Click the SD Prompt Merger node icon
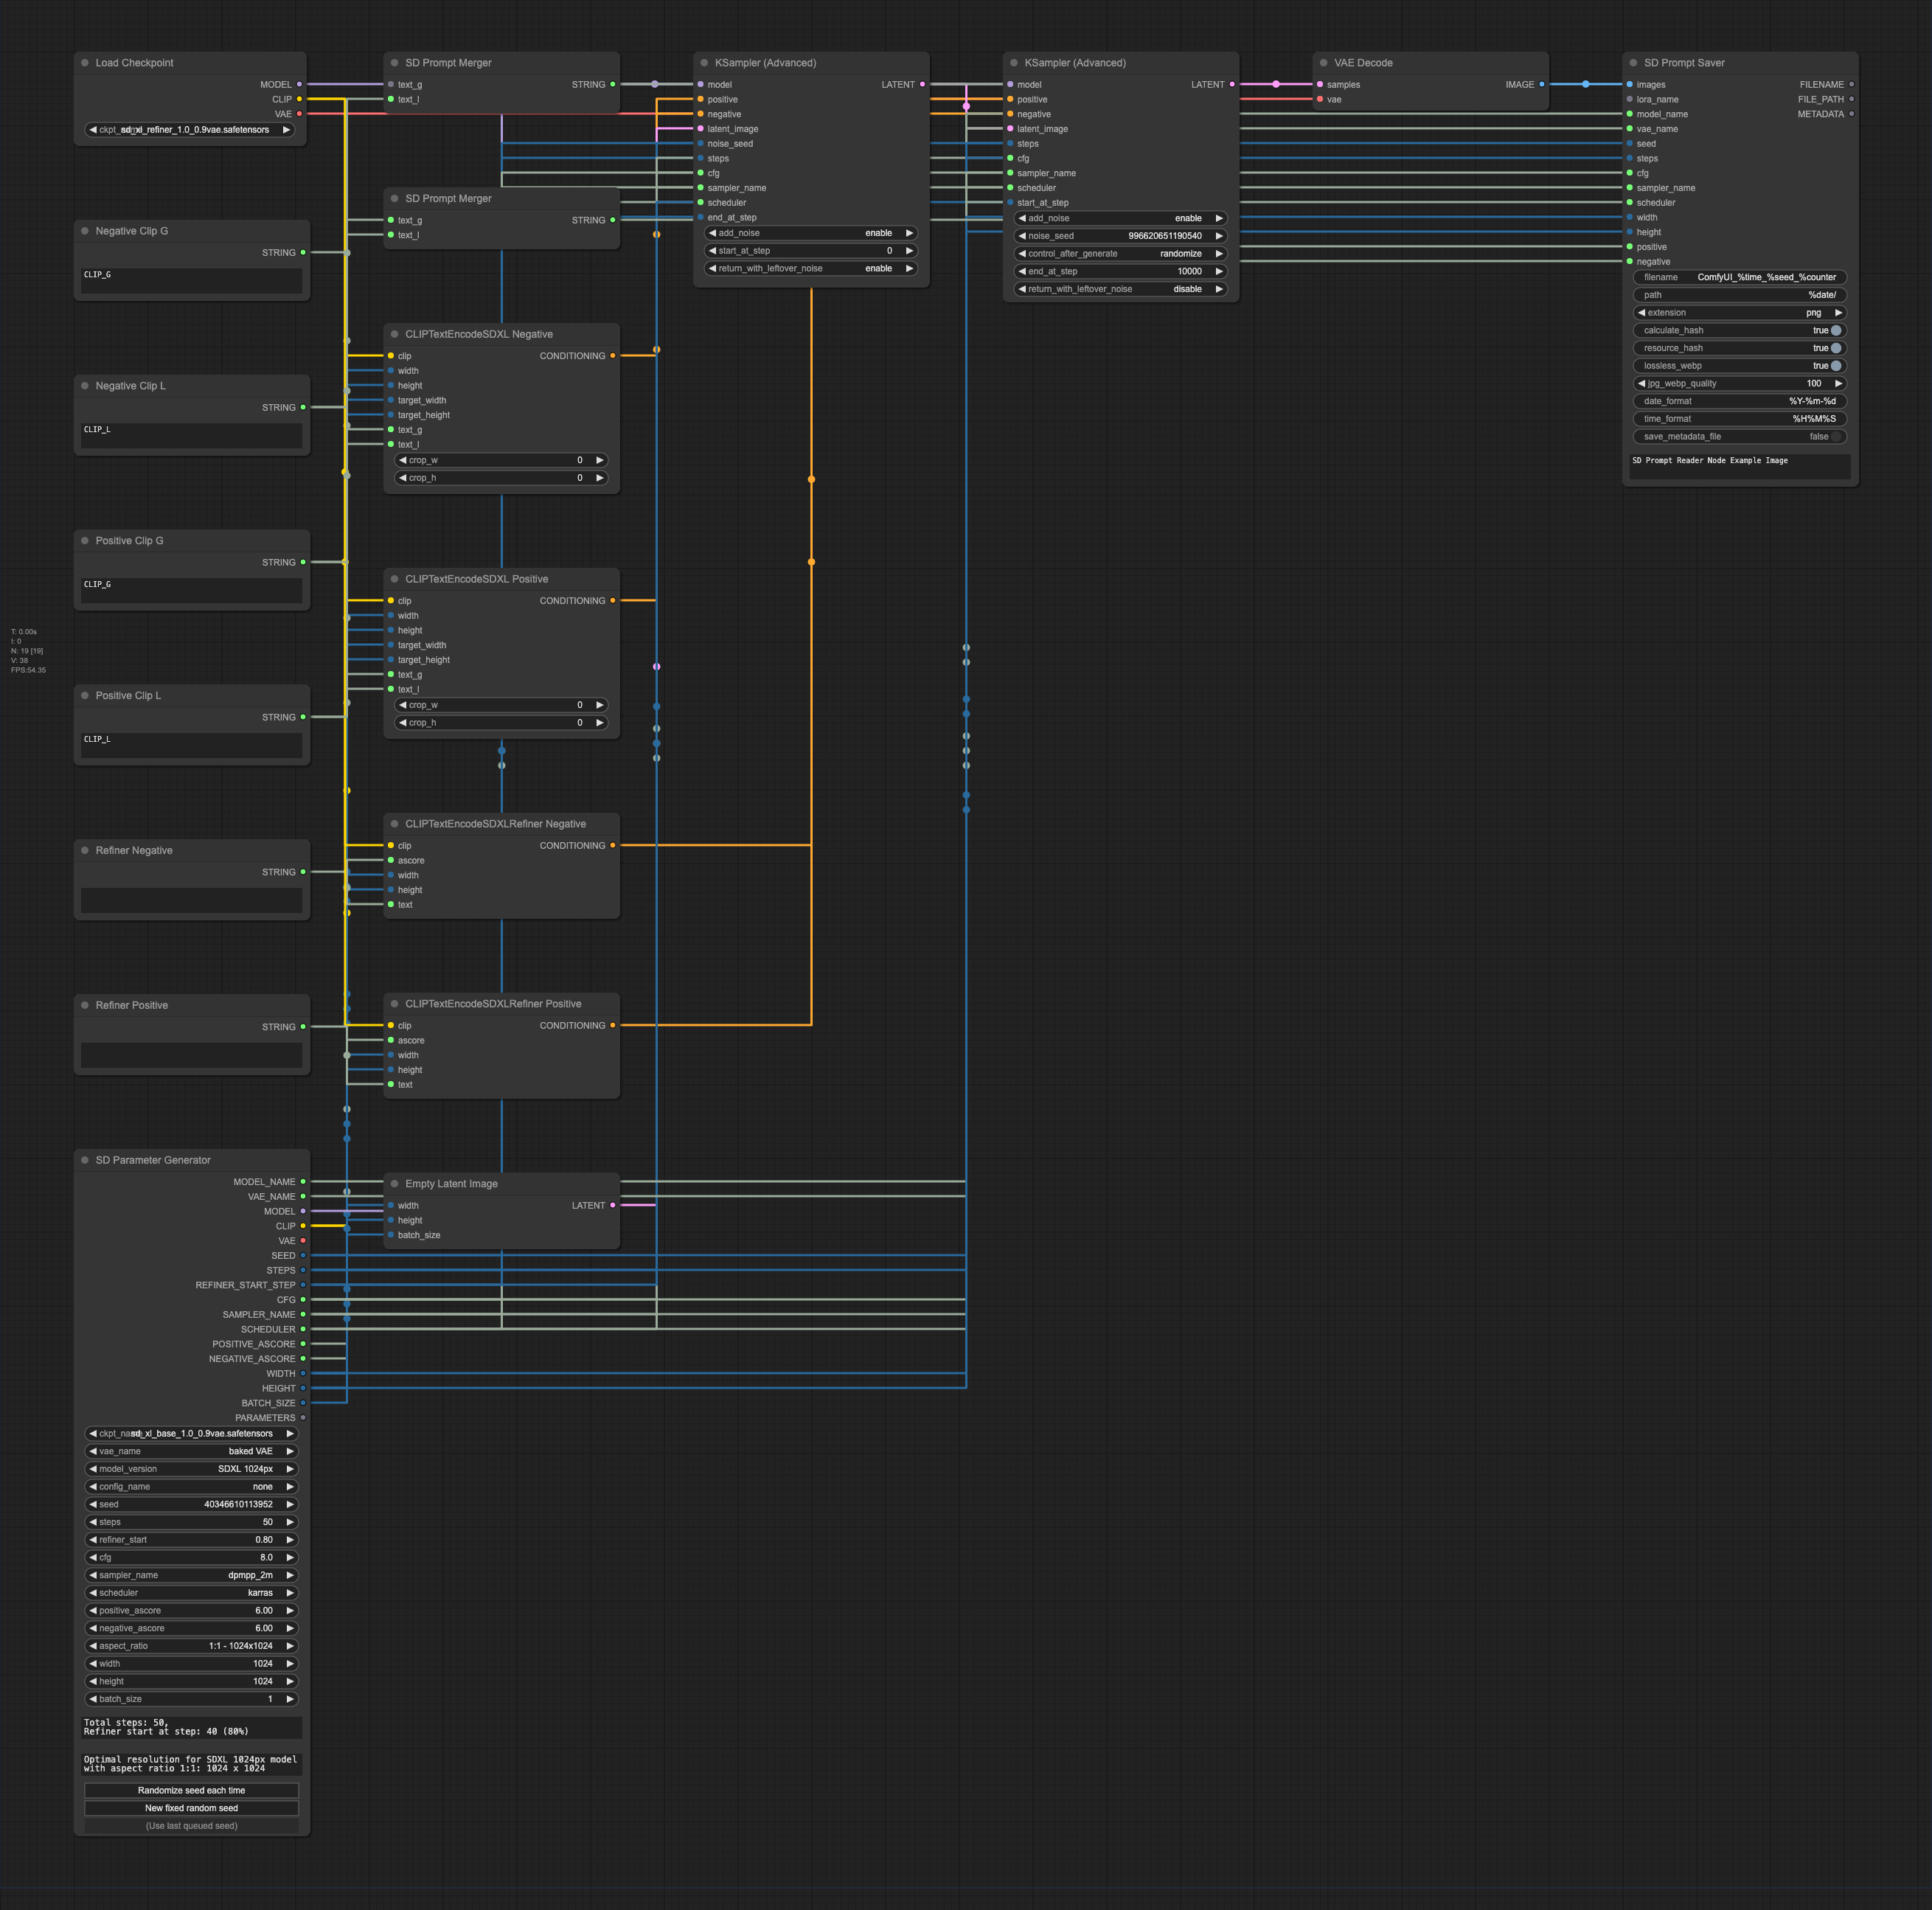 [x=392, y=63]
